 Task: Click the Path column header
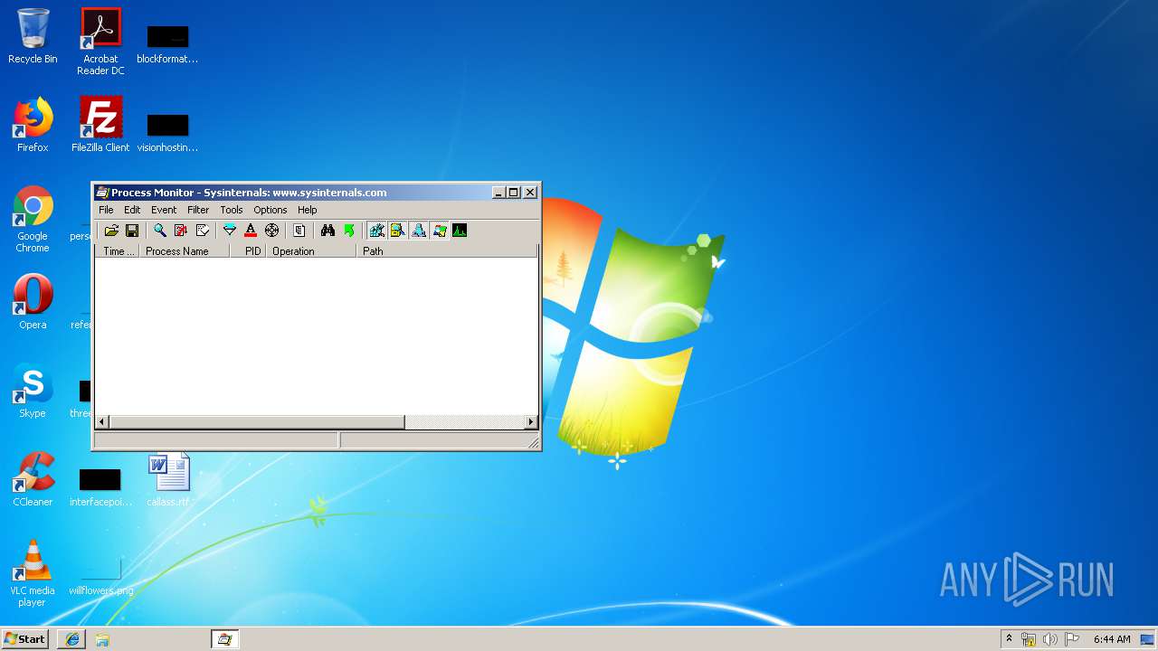tap(447, 251)
